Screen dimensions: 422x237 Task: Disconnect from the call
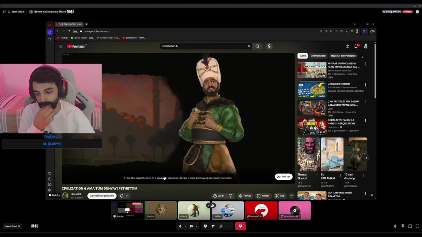point(240,226)
